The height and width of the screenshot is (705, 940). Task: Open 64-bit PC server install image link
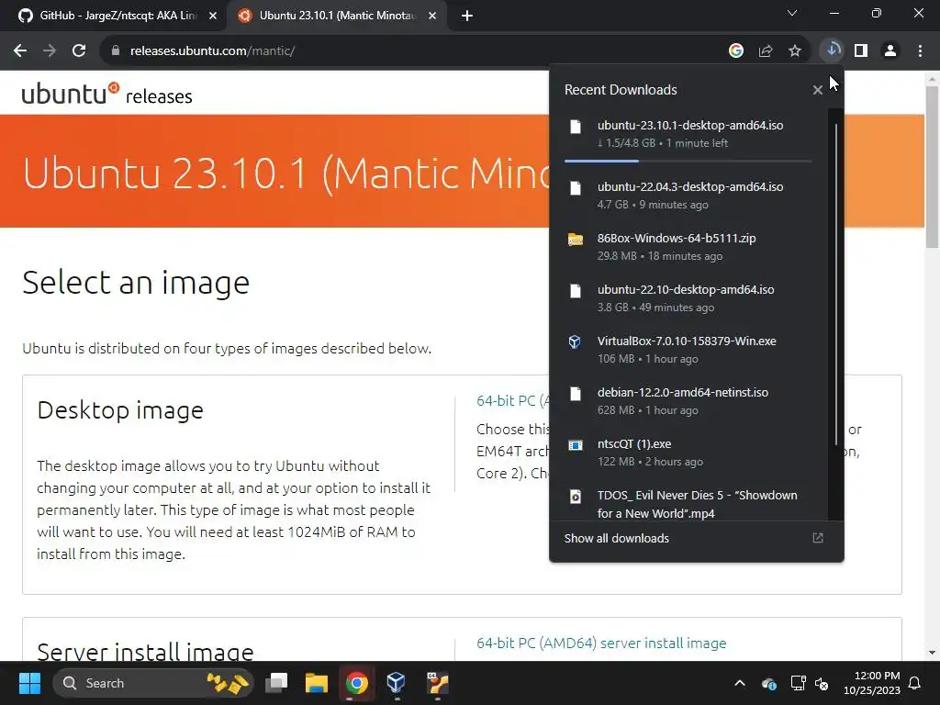(x=601, y=643)
